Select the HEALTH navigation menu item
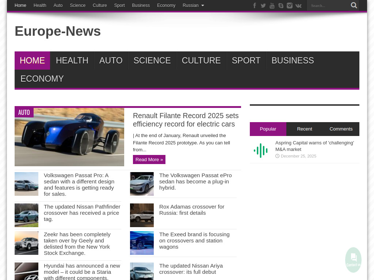374x280 pixels. click(x=72, y=60)
